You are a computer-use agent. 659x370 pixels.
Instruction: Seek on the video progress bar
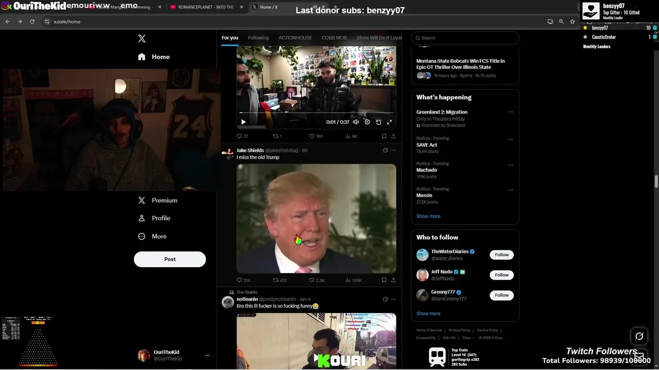(x=316, y=113)
